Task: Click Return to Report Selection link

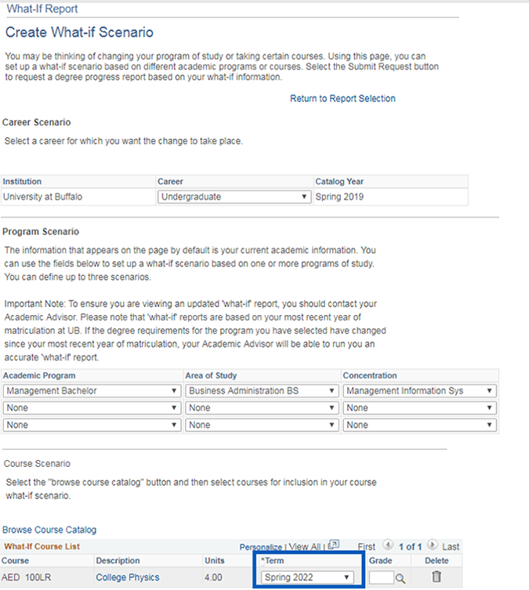Action: coord(342,99)
